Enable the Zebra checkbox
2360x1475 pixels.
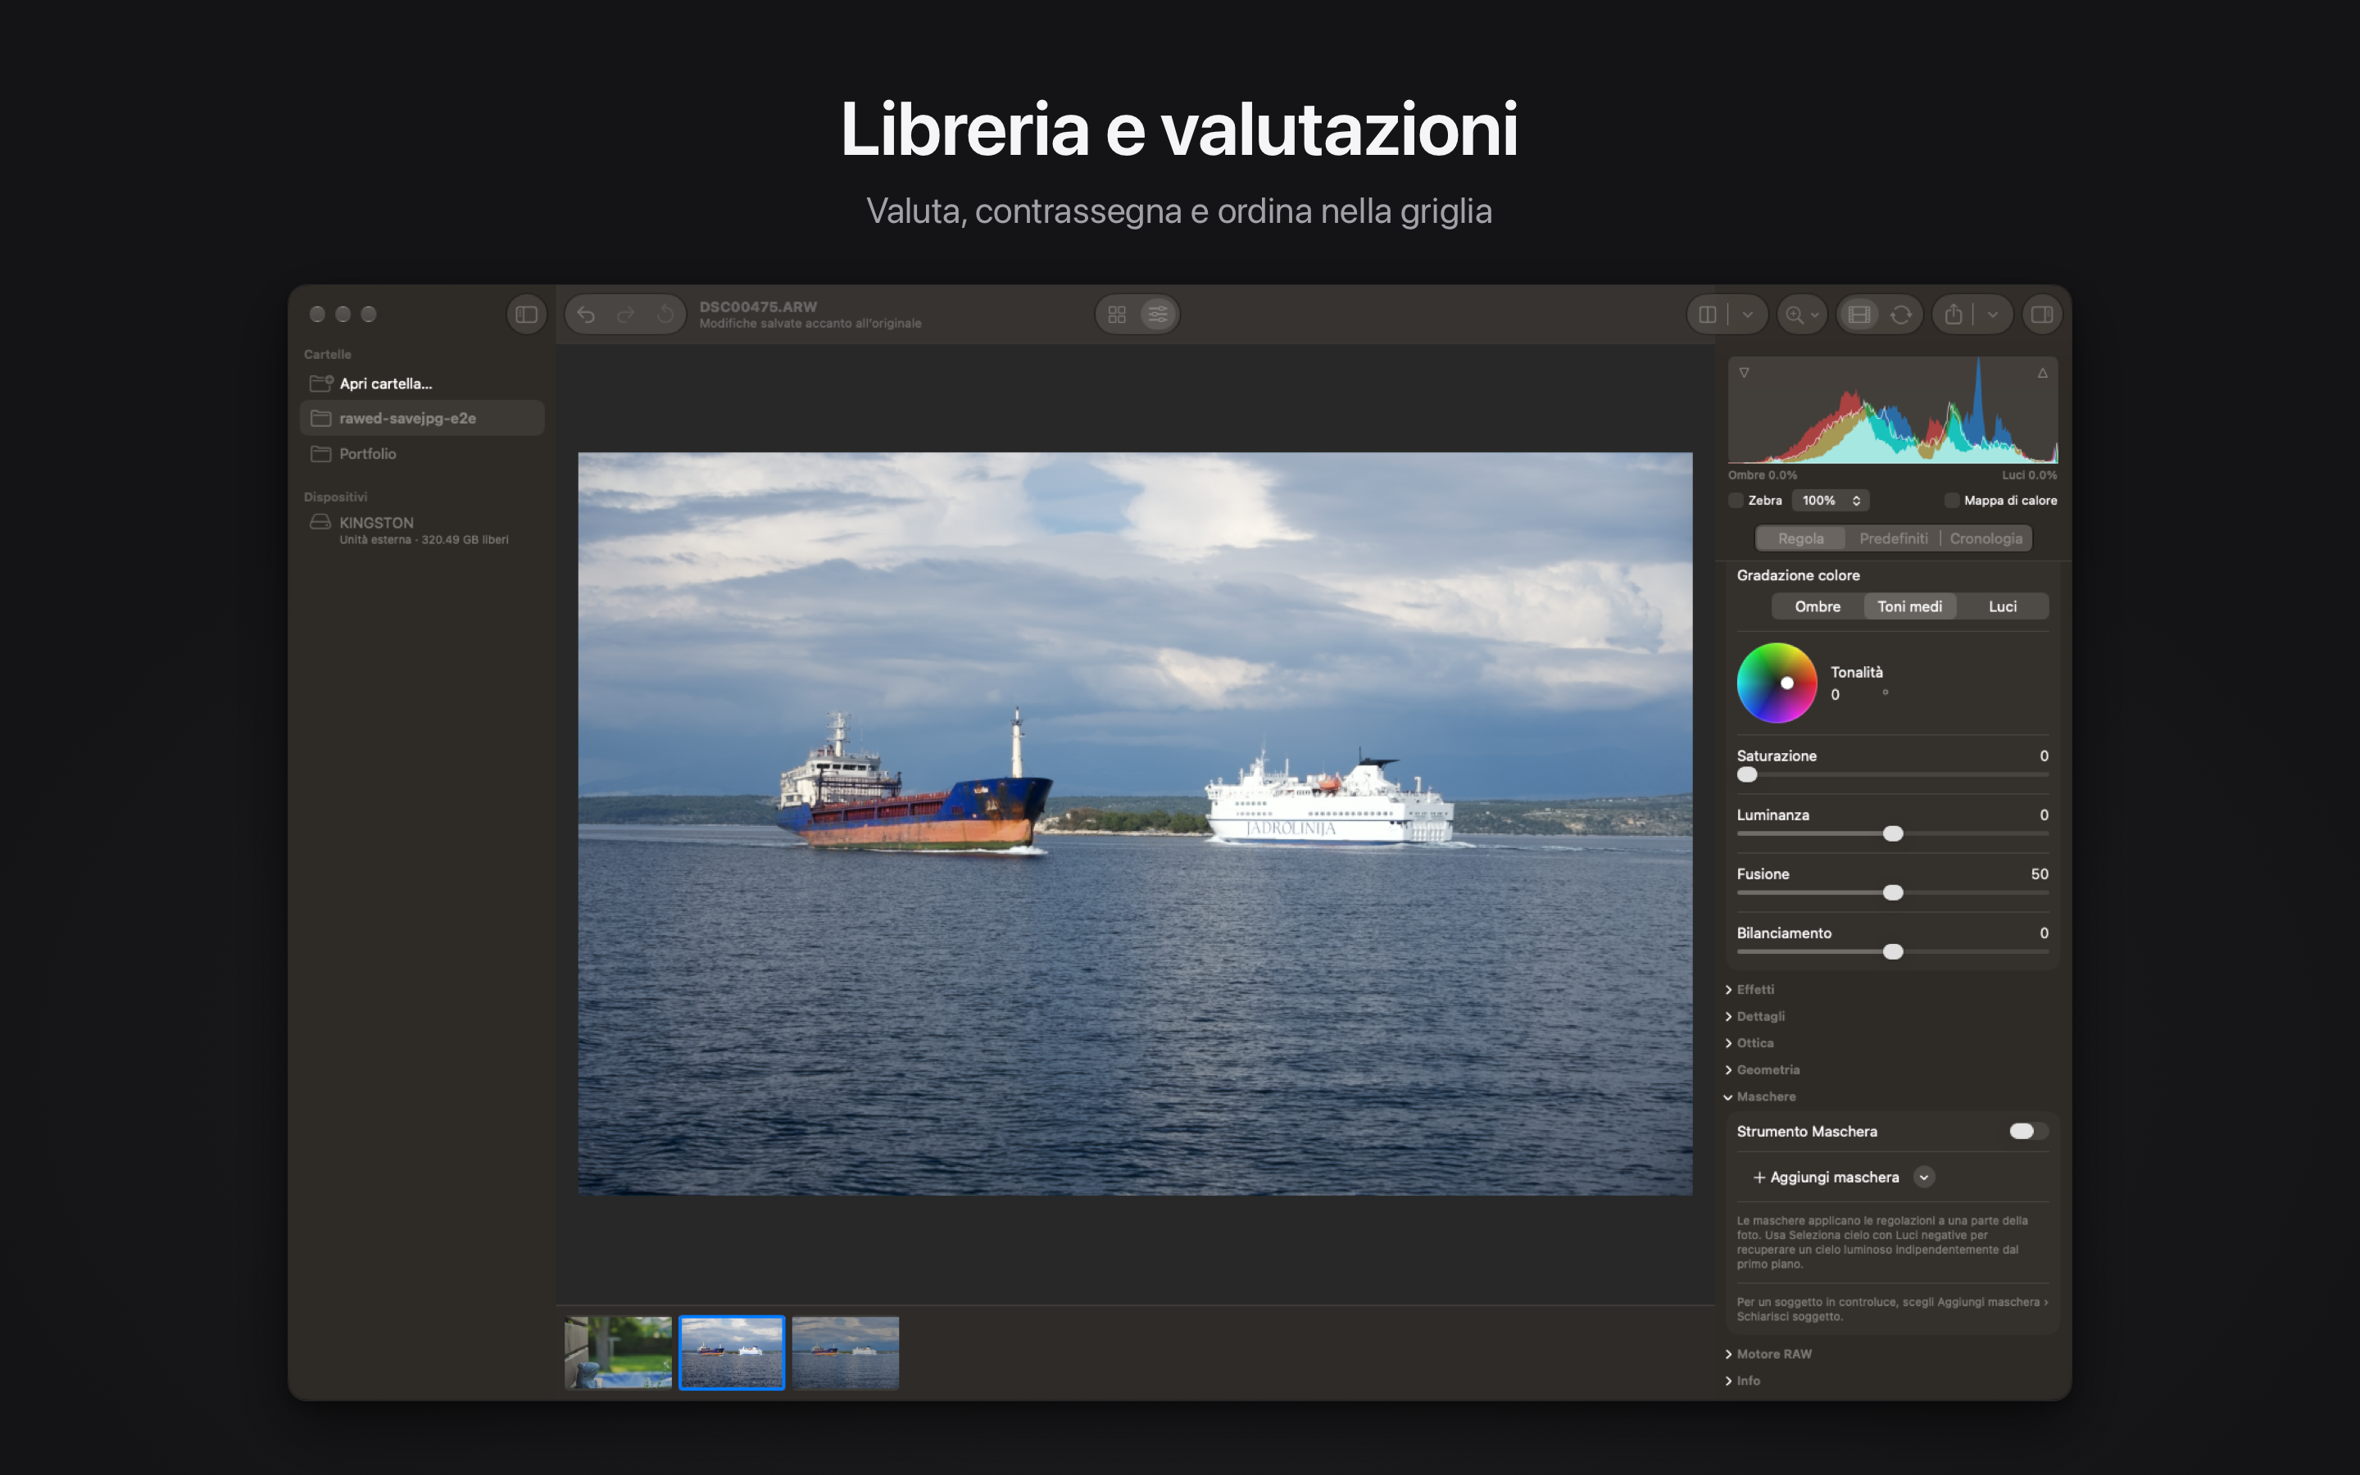(x=1736, y=501)
